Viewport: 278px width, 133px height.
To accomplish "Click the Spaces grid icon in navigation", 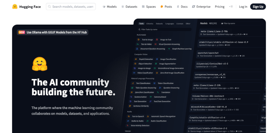I will 143,7.
